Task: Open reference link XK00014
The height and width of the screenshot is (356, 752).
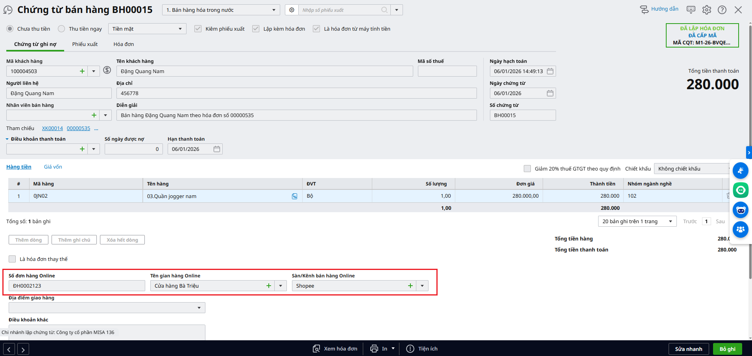Action: (52, 128)
